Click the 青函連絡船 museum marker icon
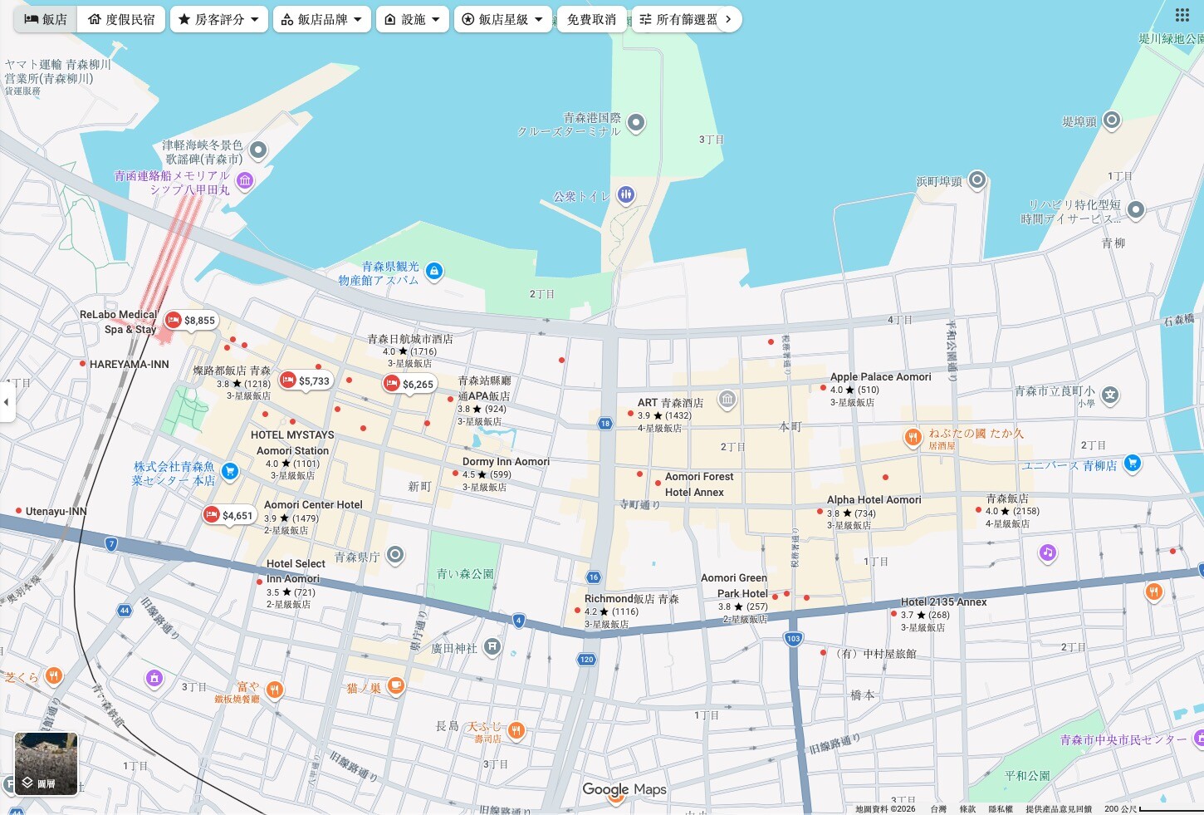 coord(244,181)
